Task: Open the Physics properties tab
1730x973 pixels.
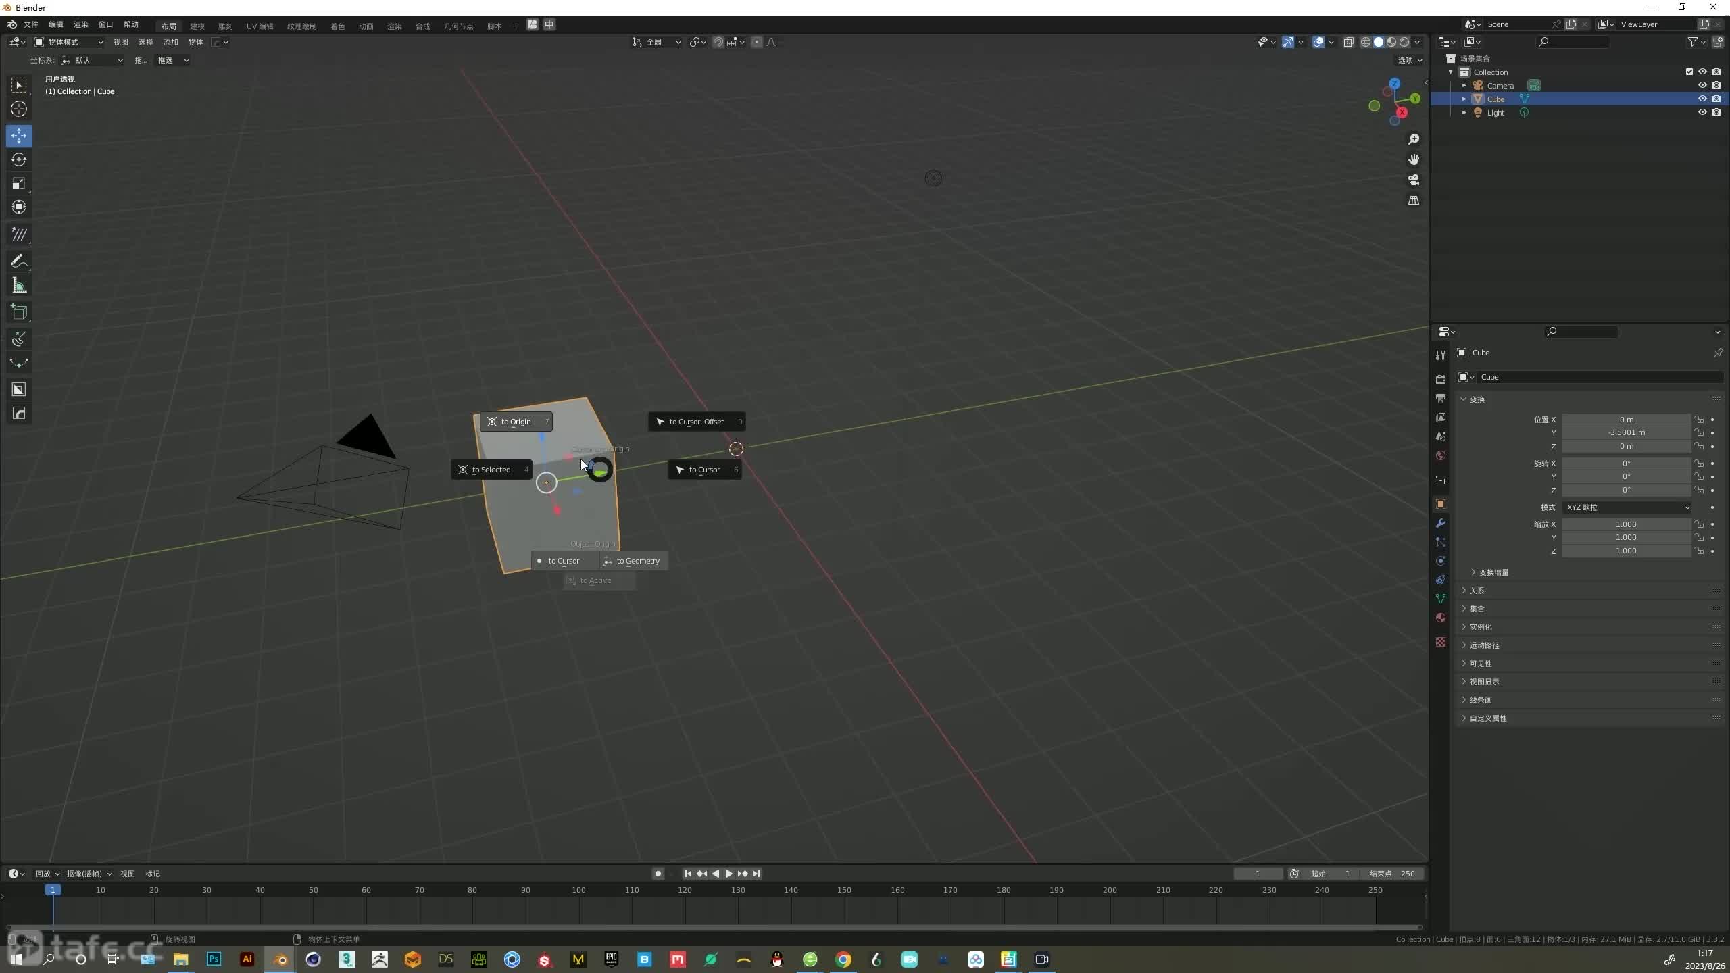Action: (x=1441, y=561)
